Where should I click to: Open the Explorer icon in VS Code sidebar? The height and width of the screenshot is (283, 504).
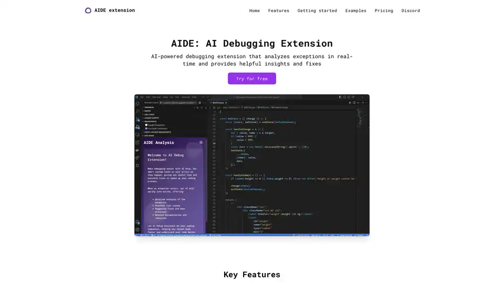pos(138,104)
